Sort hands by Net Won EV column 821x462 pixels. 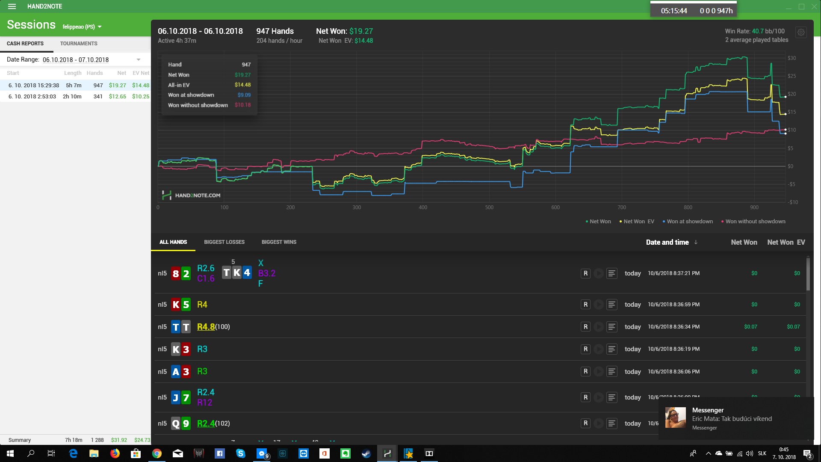point(786,242)
